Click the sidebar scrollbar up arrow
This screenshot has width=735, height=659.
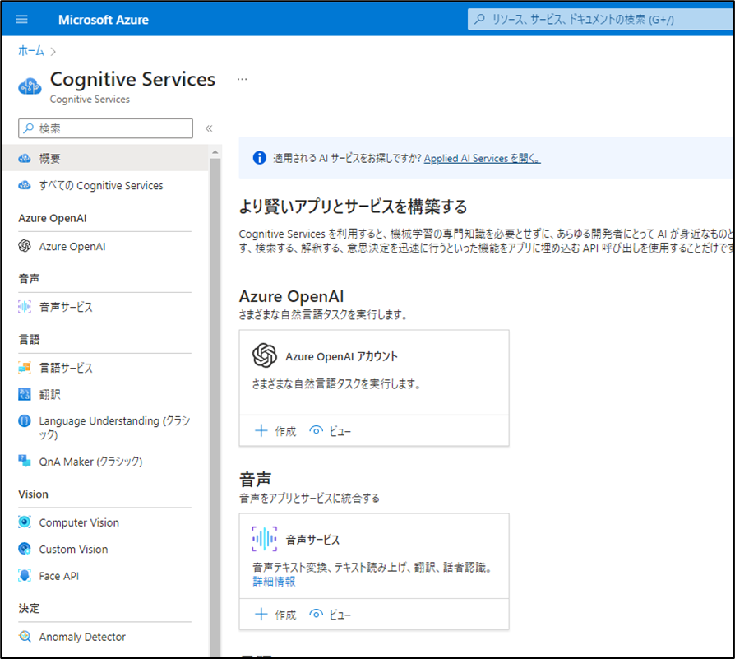215,152
